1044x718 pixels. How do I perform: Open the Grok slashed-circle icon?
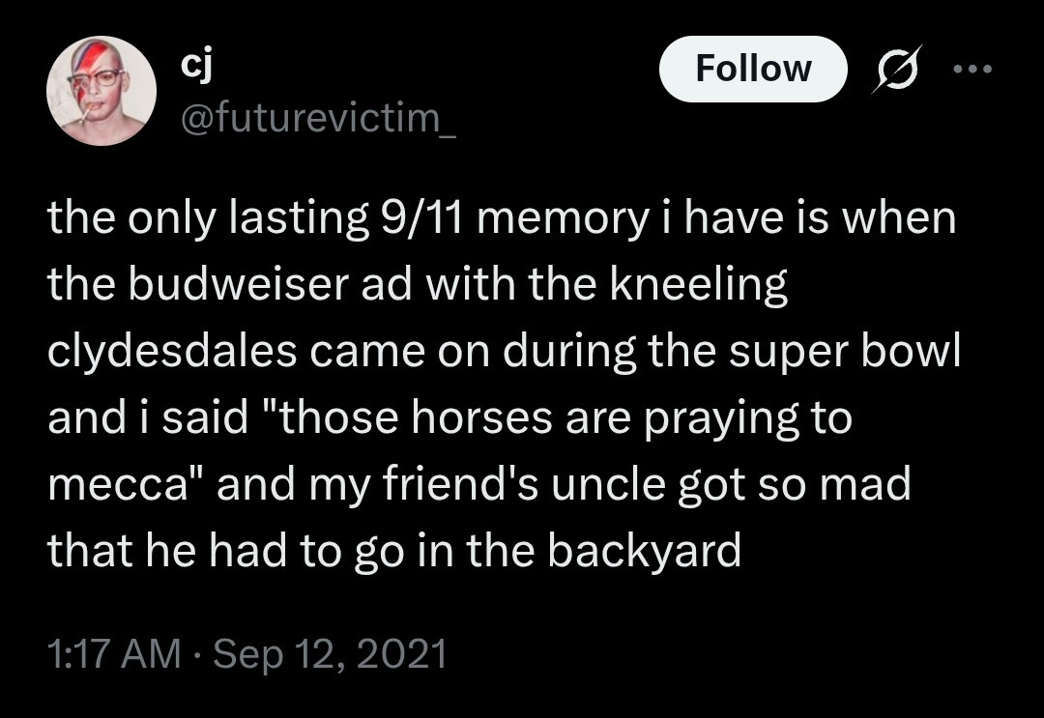tap(896, 70)
